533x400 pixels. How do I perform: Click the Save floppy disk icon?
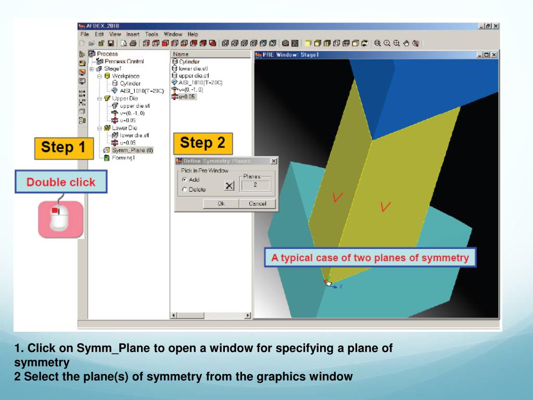pyautogui.click(x=111, y=43)
